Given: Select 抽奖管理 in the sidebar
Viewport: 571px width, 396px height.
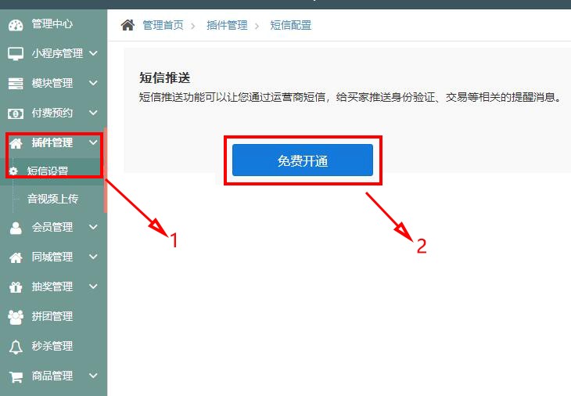Looking at the screenshot, I should (52, 286).
